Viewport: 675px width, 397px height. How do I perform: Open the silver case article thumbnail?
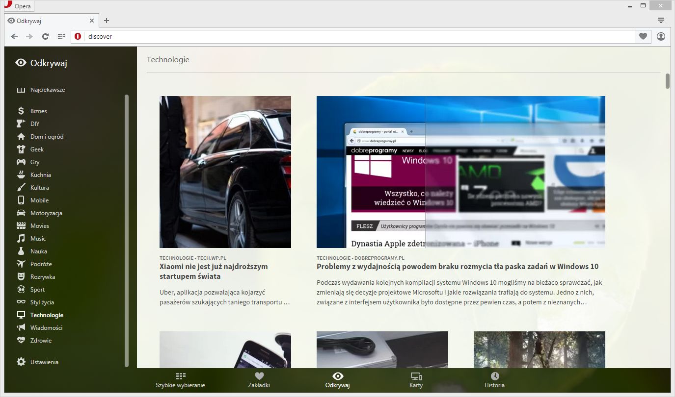pyautogui.click(x=382, y=349)
